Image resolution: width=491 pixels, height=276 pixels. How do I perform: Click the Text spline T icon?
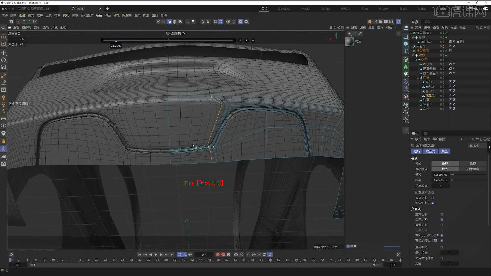click(406, 51)
